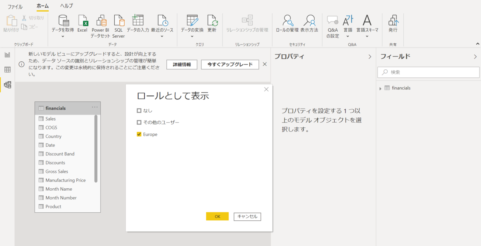
Task: Open the 最近のソース dropdown arrow
Action: [162, 35]
